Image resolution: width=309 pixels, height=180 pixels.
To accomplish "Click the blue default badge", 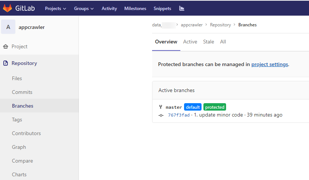I will click(193, 107).
